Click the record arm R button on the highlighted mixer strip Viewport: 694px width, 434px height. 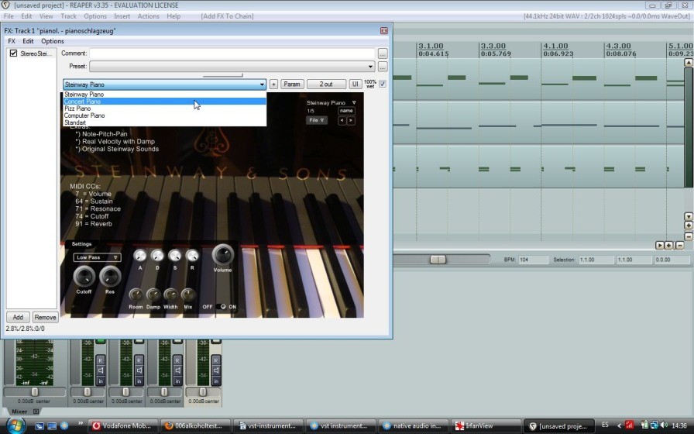tap(216, 360)
